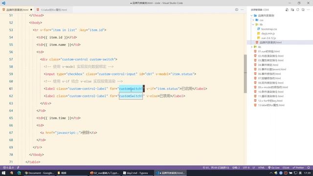Image resolution: width=313 pixels, height=176 pixels.
Task: Expand the lib folder above 01.vue初体验.html
Action: pos(251,47)
